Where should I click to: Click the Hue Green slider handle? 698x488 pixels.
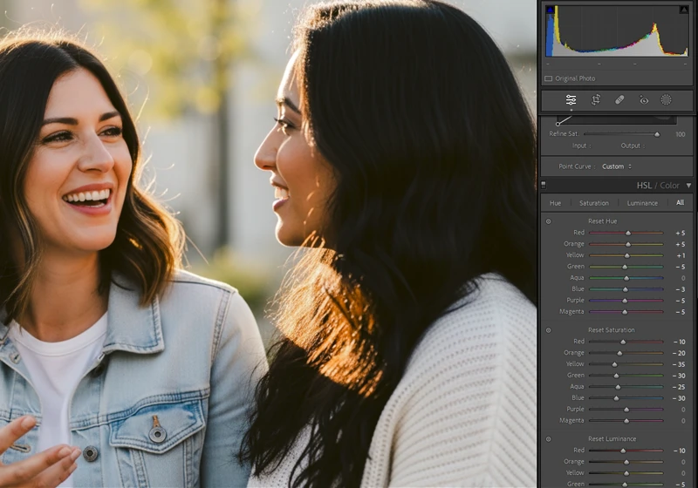tap(625, 268)
